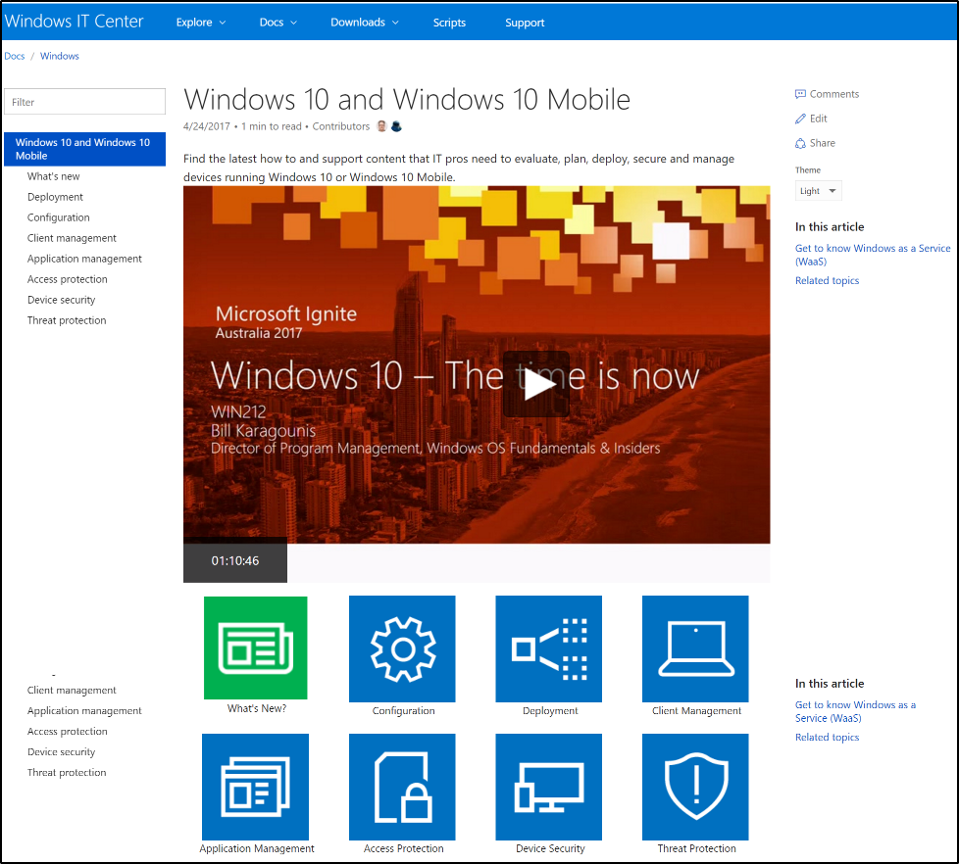
Task: Click Configuration tile caption
Action: [x=404, y=710]
